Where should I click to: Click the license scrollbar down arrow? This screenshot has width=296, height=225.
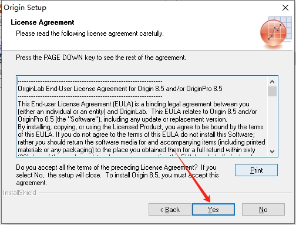point(272,152)
